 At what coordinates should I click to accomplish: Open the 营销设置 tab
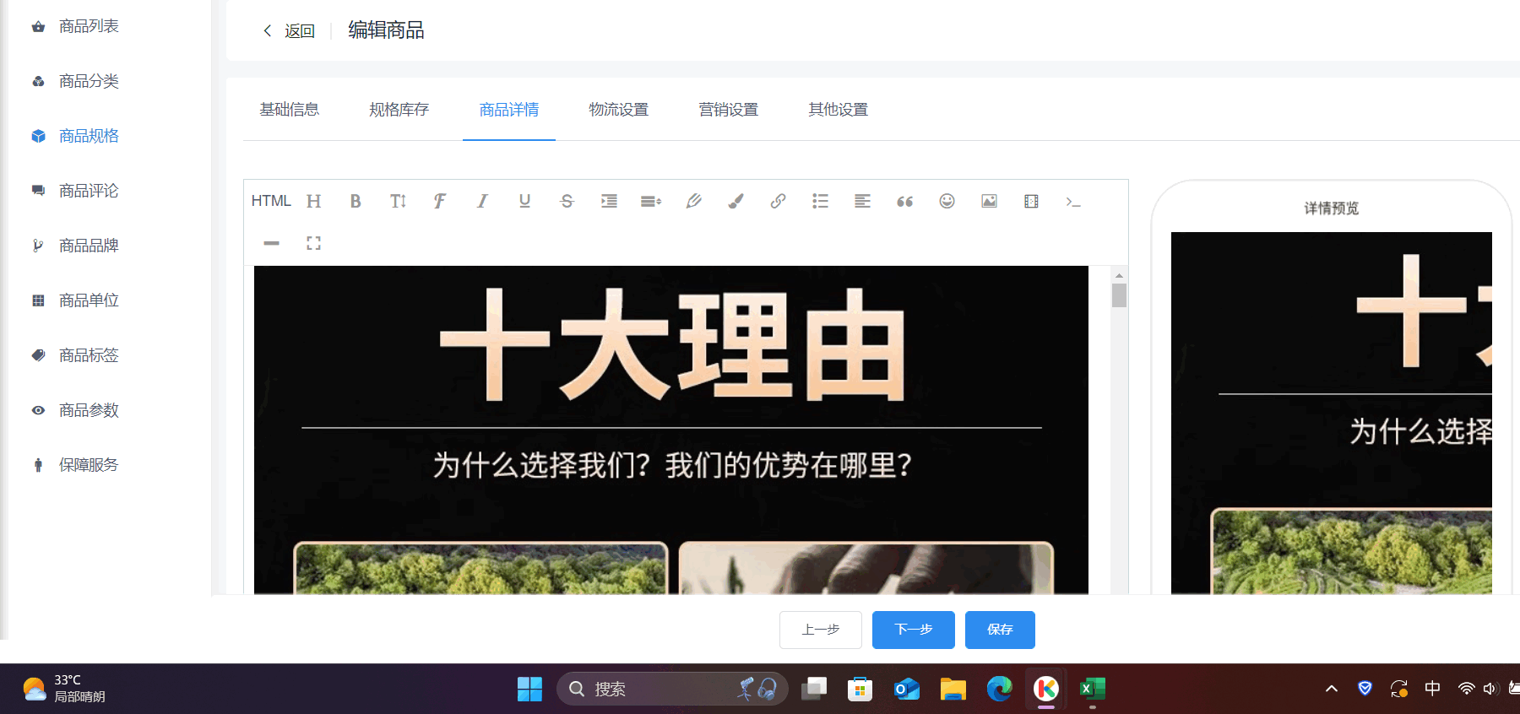coord(729,110)
